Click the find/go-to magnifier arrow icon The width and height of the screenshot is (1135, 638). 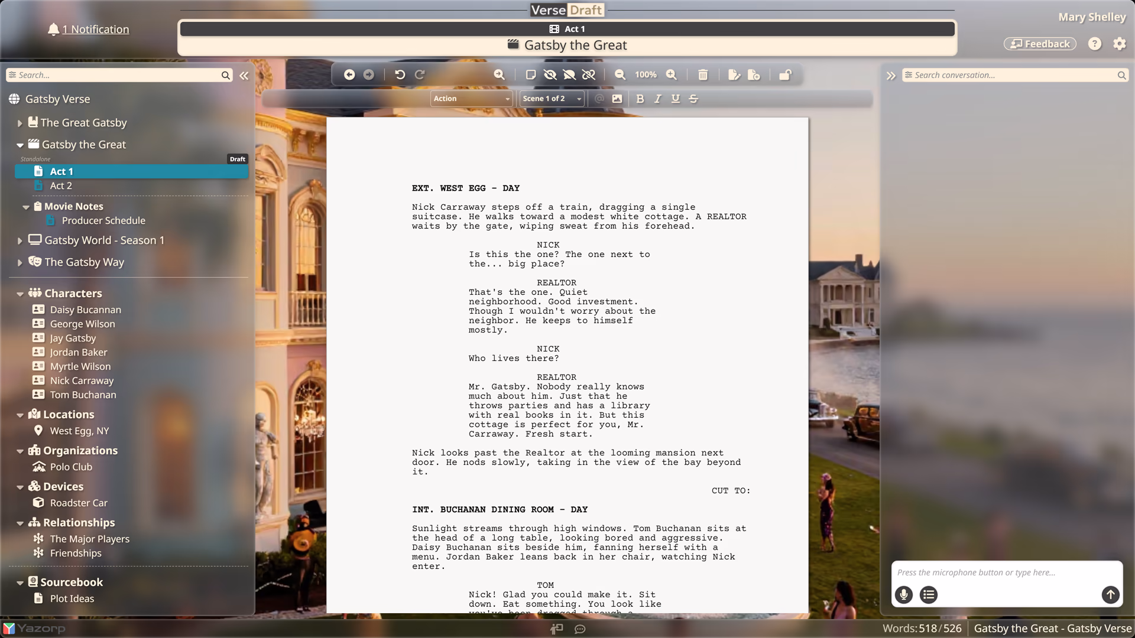pos(500,74)
